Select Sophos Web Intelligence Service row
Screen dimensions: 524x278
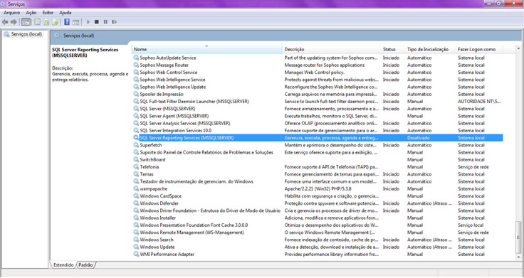pos(318,80)
